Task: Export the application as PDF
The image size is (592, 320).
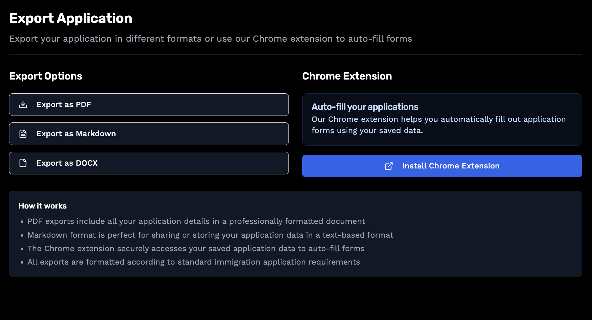Action: coord(148,104)
